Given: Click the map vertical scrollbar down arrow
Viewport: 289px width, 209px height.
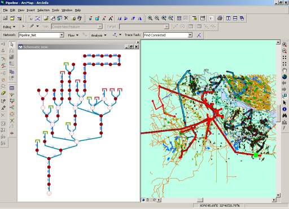Looking at the screenshot, I should [x=278, y=195].
